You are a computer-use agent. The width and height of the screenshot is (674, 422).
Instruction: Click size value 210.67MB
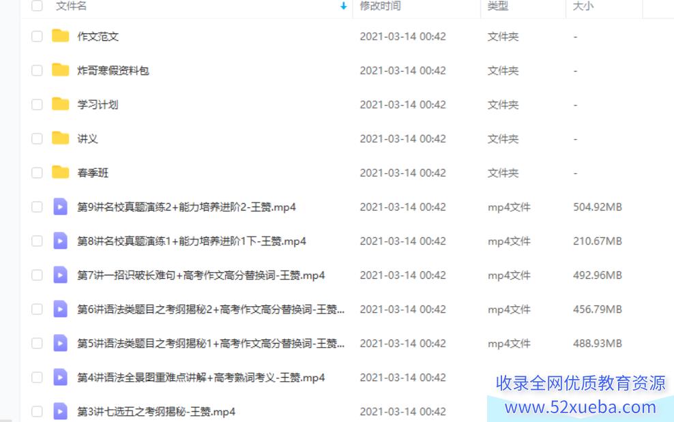(598, 241)
